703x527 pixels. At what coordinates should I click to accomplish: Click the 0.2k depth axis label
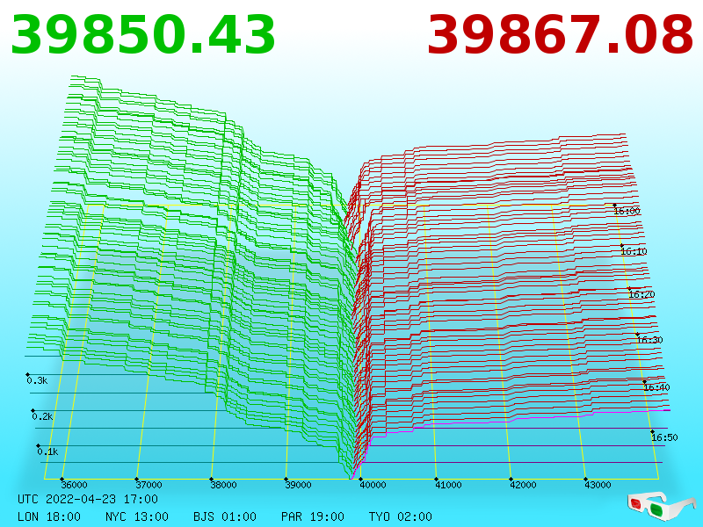click(42, 416)
